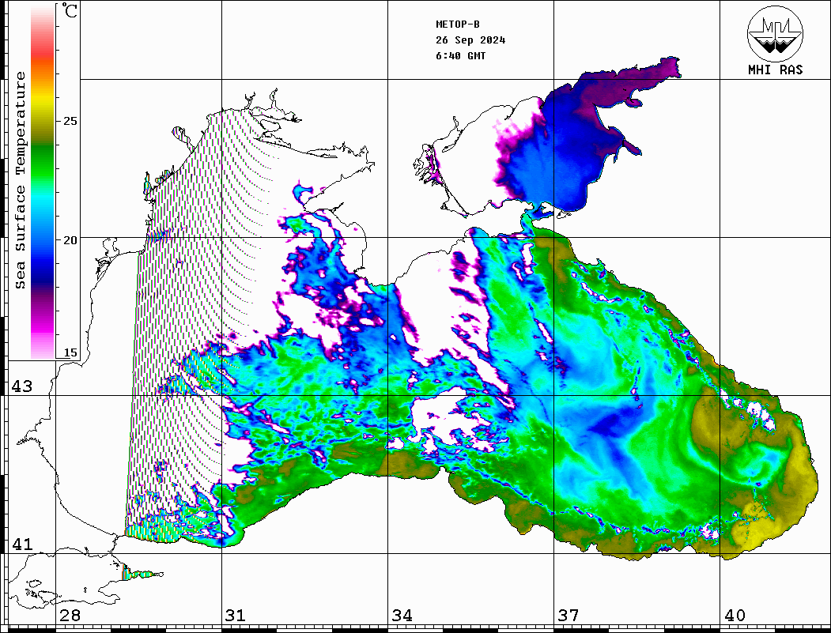The height and width of the screenshot is (633, 831).
Task: Click the '6:40 GMT' time text
Action: [460, 55]
